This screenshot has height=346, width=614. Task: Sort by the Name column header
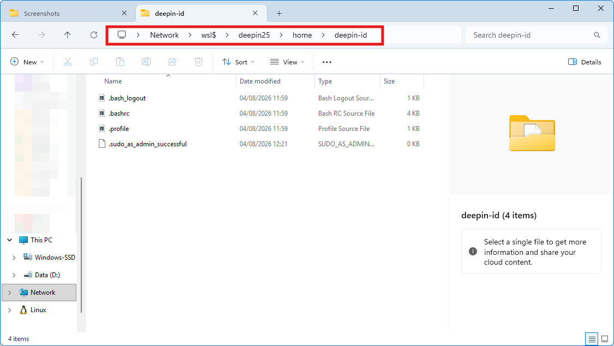113,81
